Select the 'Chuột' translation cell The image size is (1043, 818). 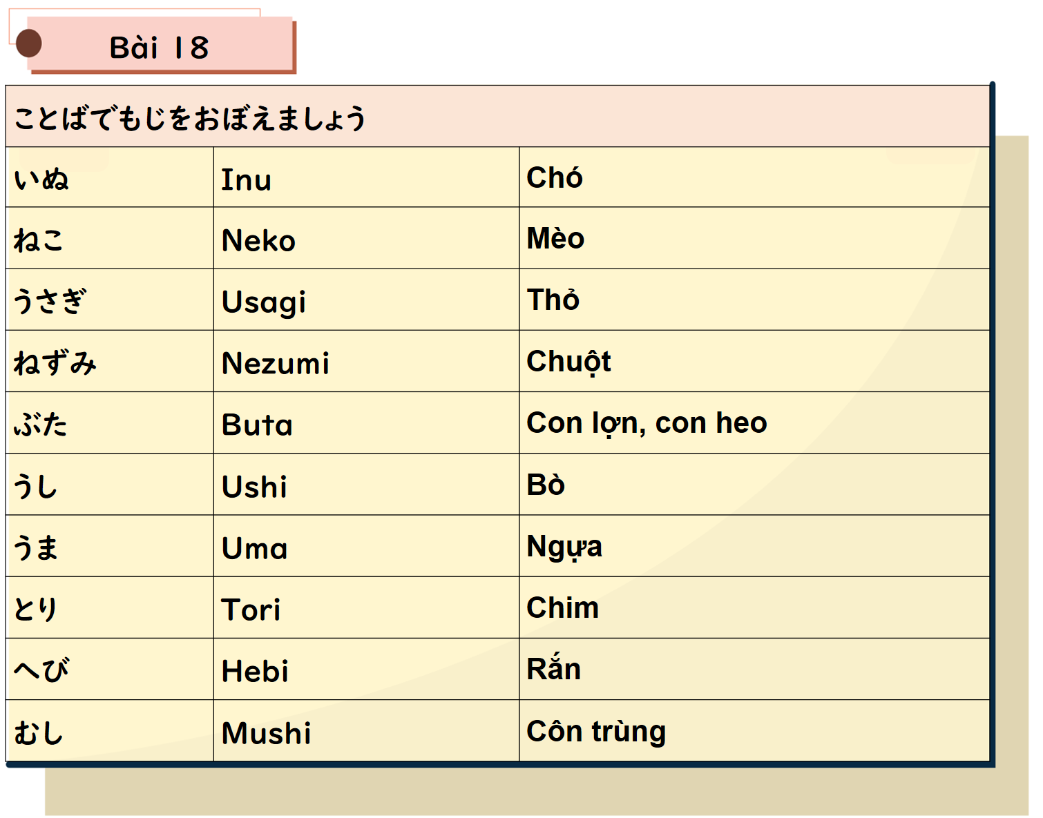click(754, 361)
